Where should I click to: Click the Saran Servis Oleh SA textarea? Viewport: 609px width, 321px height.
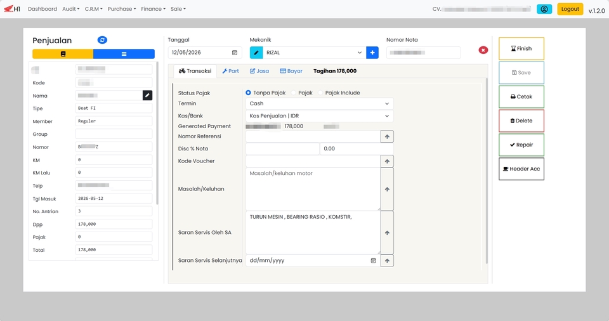coord(313,233)
